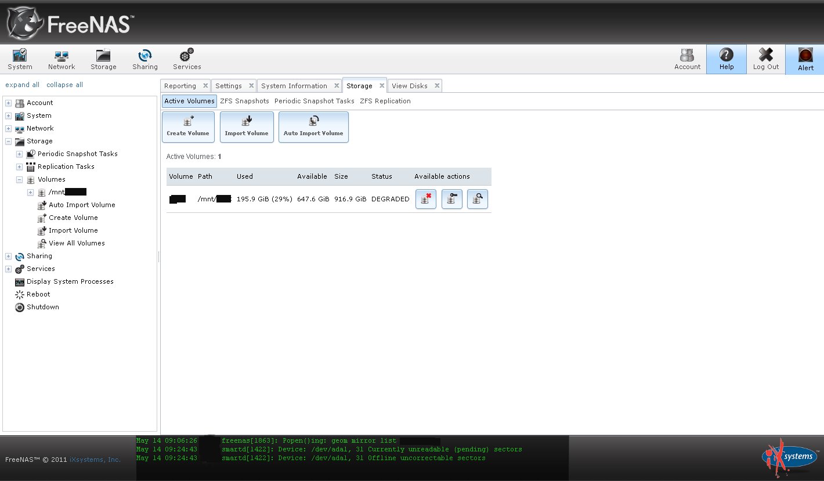
Task: Click the console log line about uncorrectable sectors
Action: (x=311, y=458)
